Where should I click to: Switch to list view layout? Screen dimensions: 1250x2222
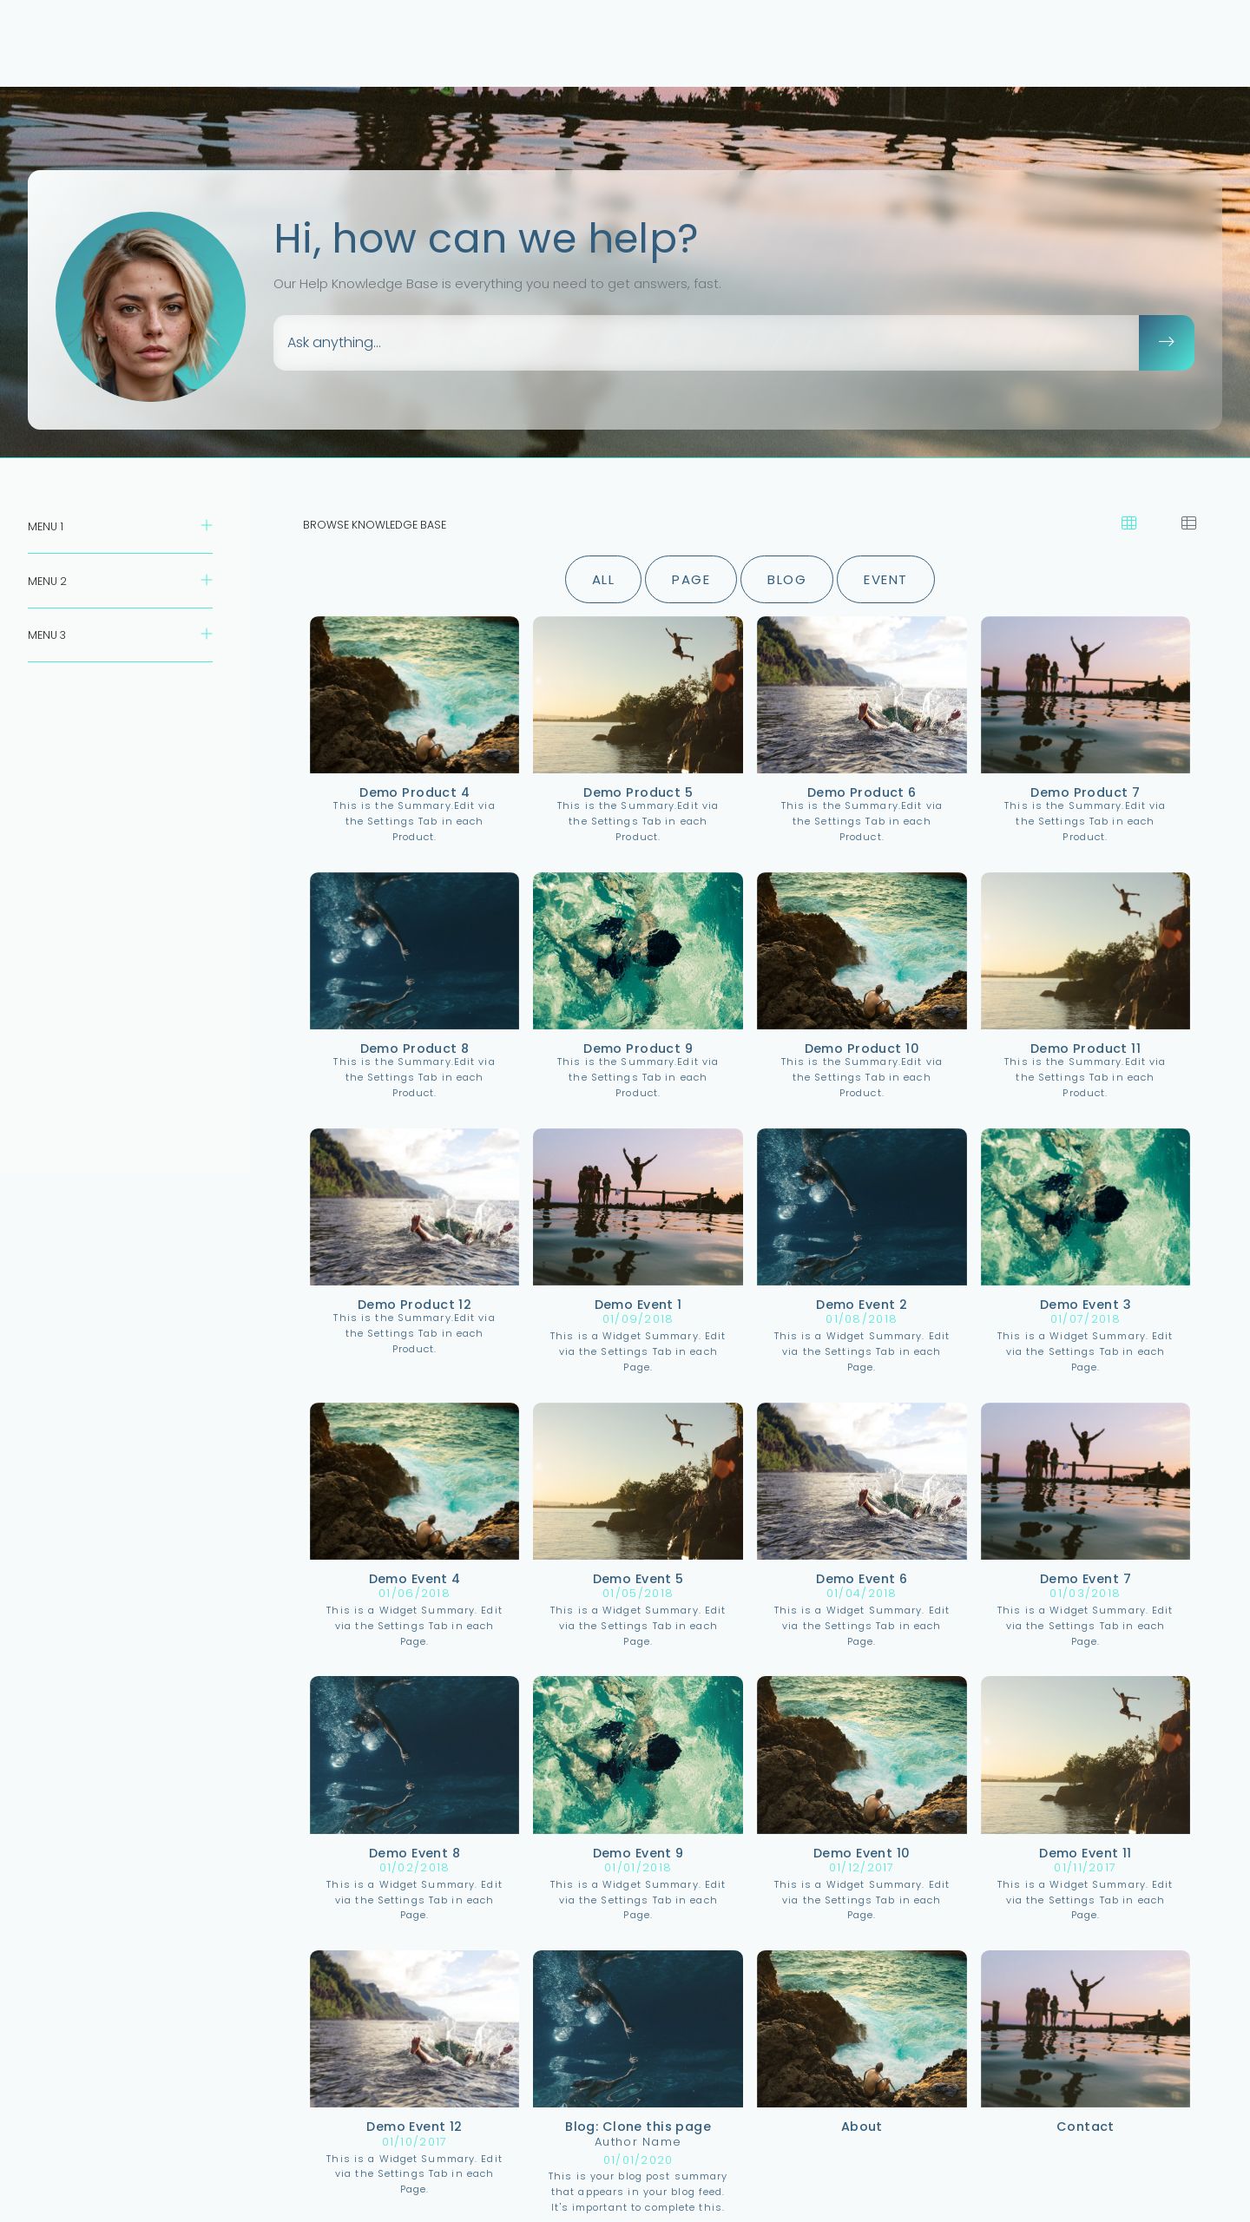tap(1188, 523)
